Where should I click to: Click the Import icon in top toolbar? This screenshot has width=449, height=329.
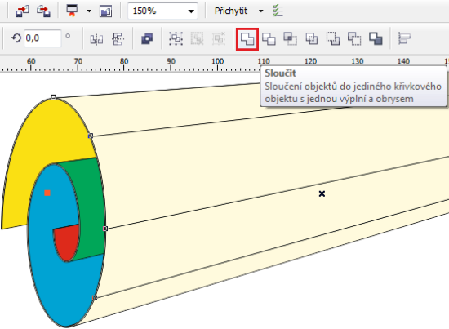tap(22, 11)
